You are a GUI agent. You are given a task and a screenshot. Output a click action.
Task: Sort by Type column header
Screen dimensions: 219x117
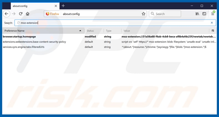click(113, 31)
